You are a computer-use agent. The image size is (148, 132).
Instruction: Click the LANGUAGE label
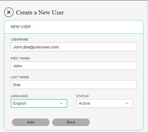pos(20,96)
